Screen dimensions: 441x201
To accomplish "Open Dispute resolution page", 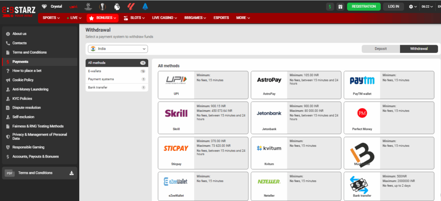I will tap(40, 108).
